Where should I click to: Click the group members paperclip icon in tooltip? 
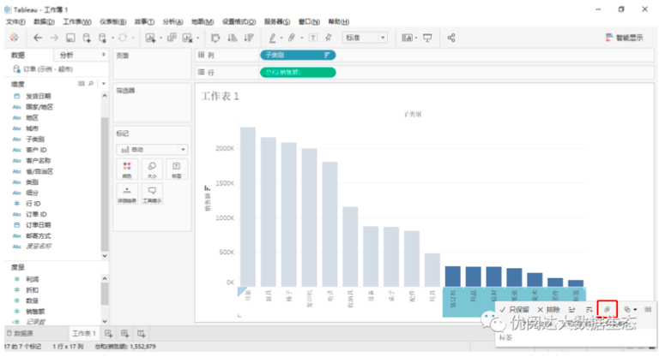click(608, 308)
